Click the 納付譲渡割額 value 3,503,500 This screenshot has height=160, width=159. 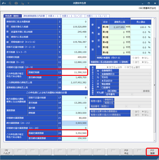click(x=75, y=123)
